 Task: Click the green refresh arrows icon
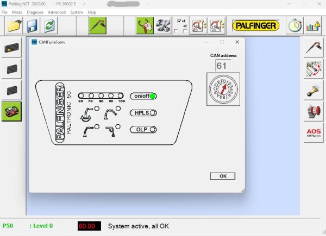pyautogui.click(x=49, y=25)
